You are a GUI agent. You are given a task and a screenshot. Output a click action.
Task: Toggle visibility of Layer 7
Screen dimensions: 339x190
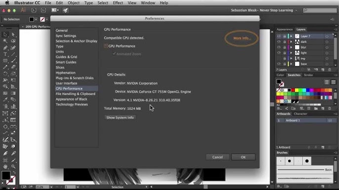(279, 36)
